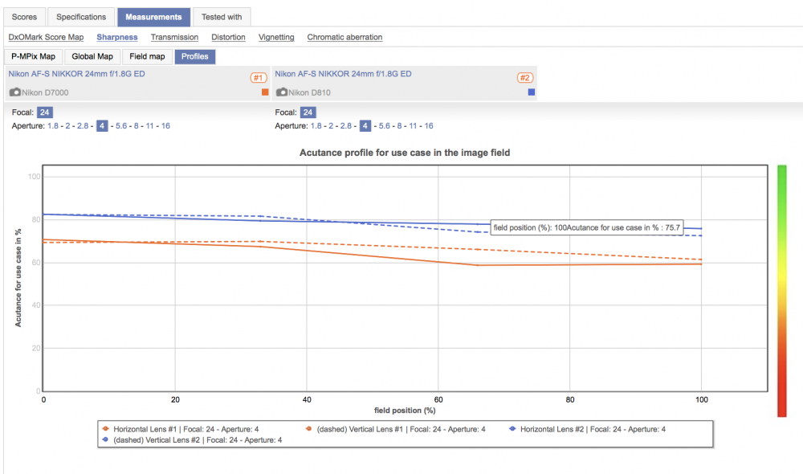
Task: Click the dashed Vertical Lens #2 legend marker
Action: pos(105,439)
